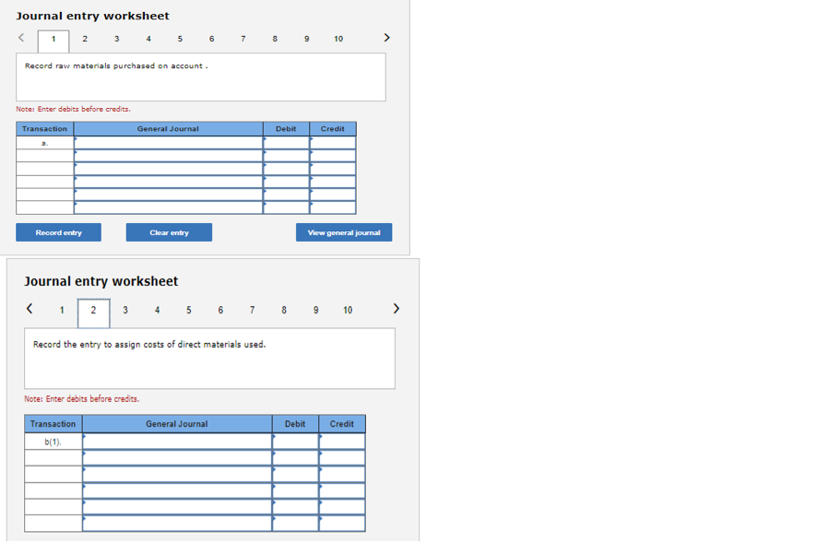Click the Debit field in transaction b(1)'s first row
The image size is (829, 543).
coord(295,440)
